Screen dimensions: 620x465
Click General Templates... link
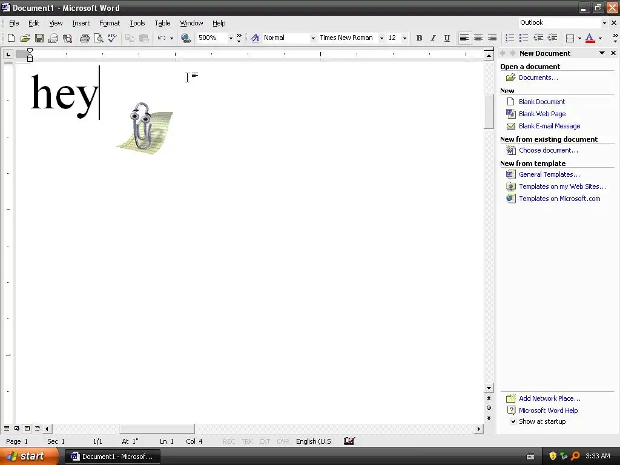click(x=549, y=174)
